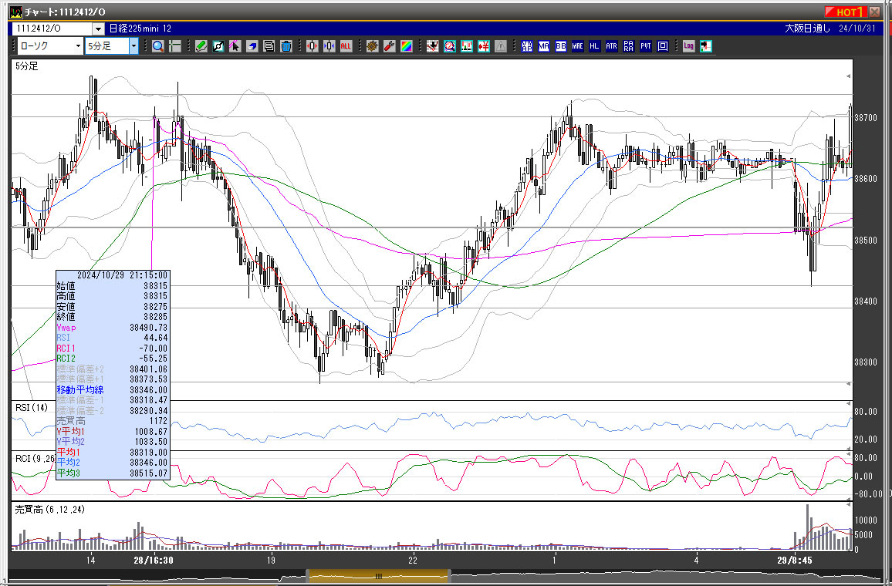Toggle the ATR indicator
Image resolution: width=892 pixels, height=586 pixels.
612,46
